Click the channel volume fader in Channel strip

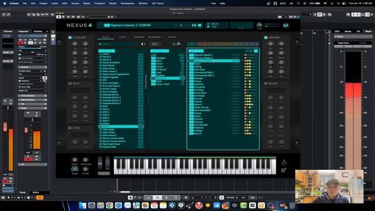5,127
